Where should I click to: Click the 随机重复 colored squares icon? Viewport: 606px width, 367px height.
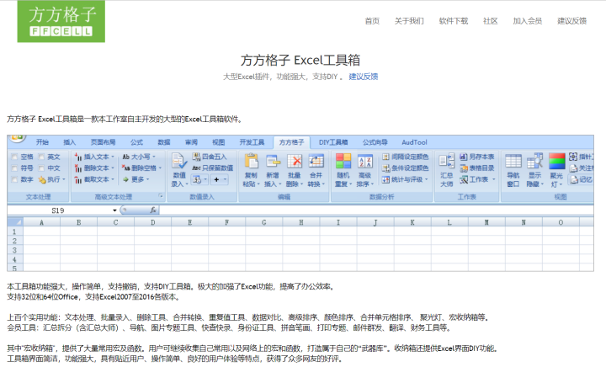point(343,161)
